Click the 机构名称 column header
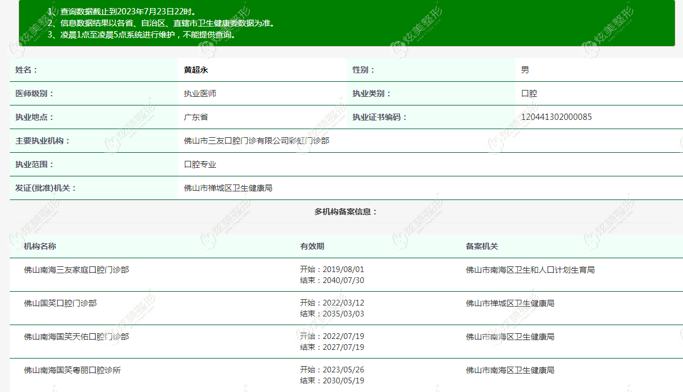This screenshot has width=683, height=392. (40, 246)
